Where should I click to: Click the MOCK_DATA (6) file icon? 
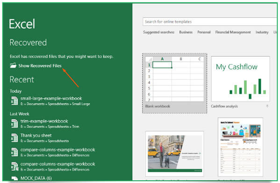coord(14,178)
